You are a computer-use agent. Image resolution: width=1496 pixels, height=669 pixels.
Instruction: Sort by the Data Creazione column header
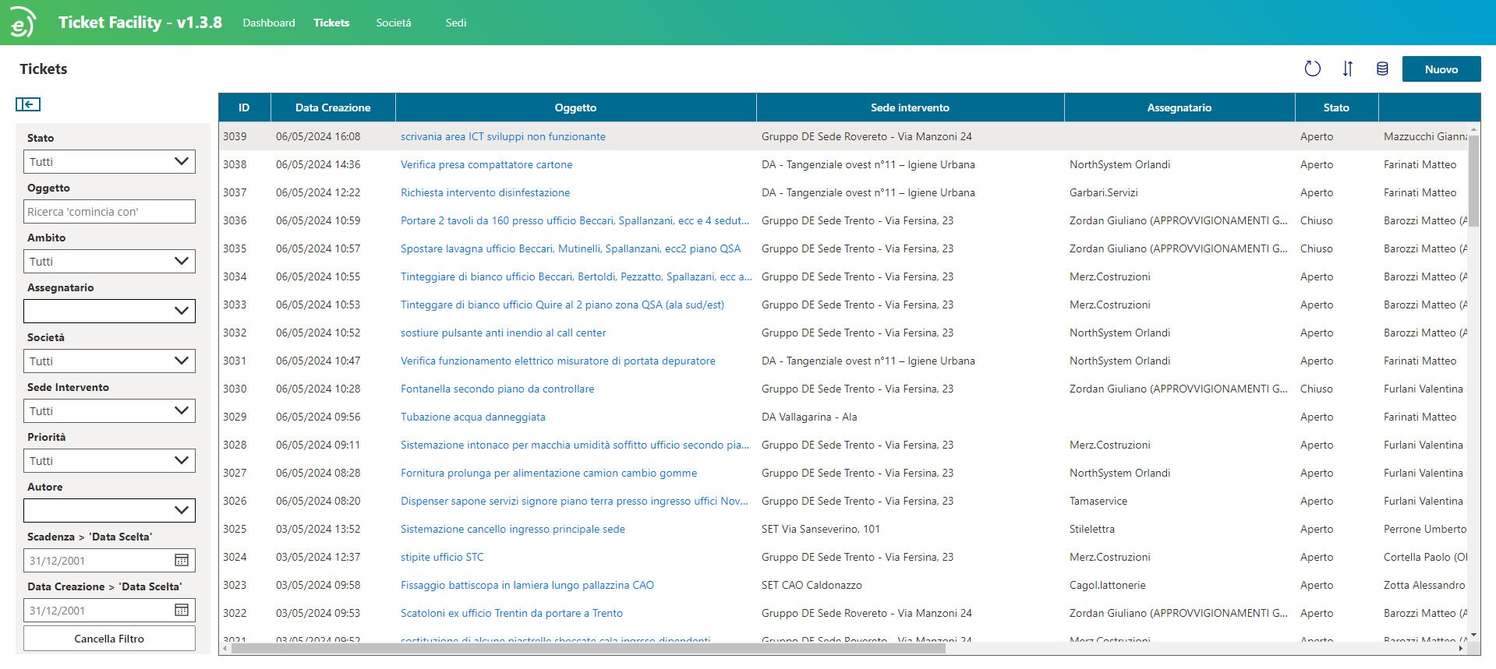333,107
